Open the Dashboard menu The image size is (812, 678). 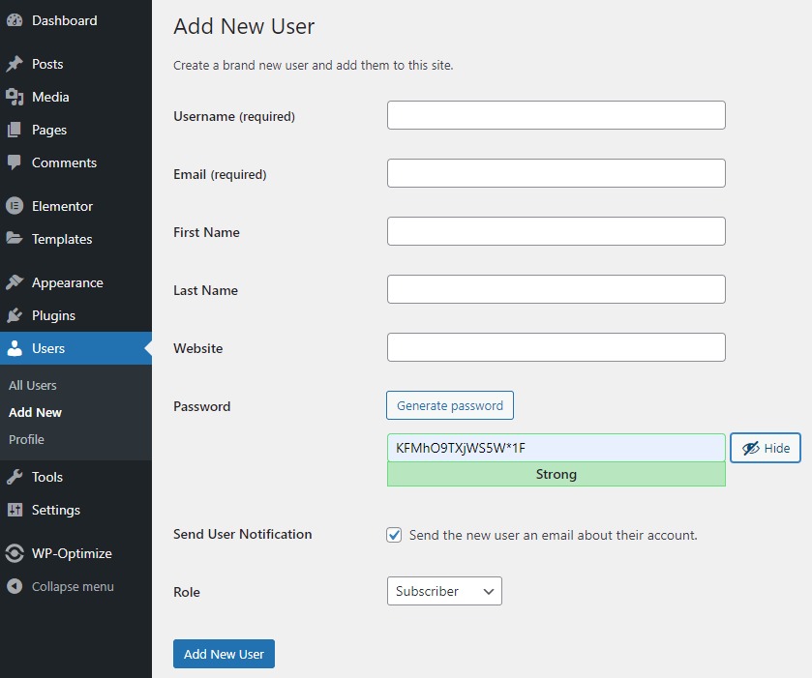[x=64, y=20]
